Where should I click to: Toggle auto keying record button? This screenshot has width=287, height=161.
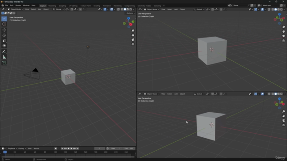(56, 148)
